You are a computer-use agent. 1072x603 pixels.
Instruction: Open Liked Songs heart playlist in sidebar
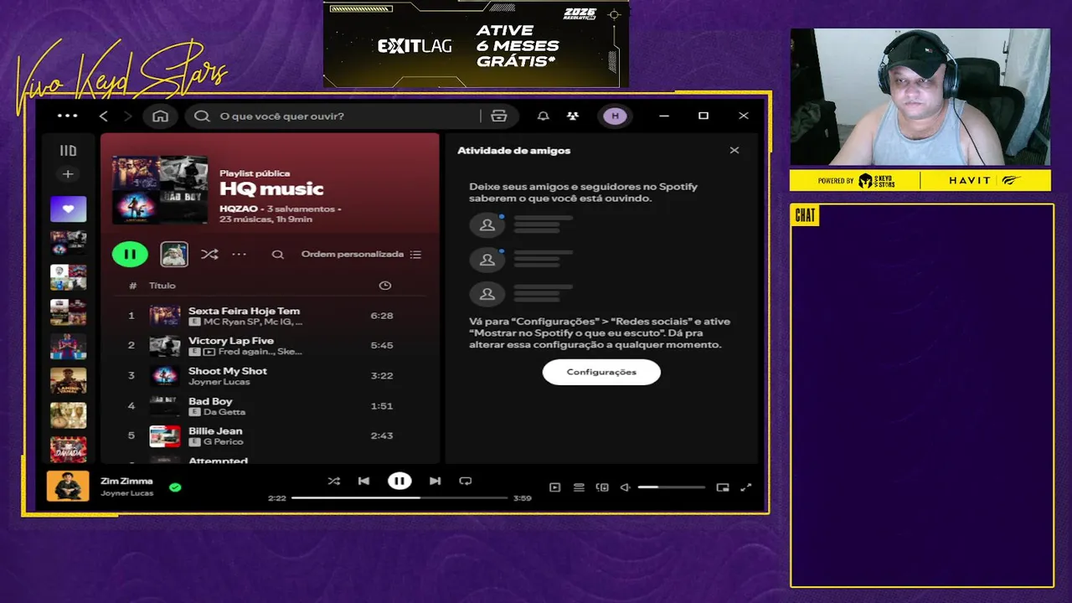tap(68, 209)
